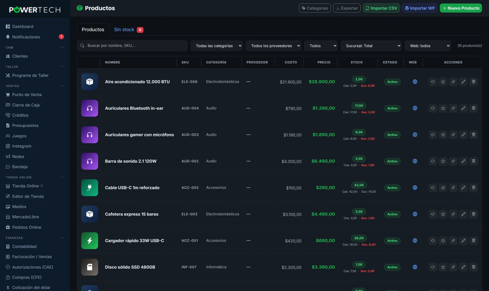Click refresh icon for Disco sólido SSD 480GB
The height and width of the screenshot is (291, 489).
click(433, 267)
